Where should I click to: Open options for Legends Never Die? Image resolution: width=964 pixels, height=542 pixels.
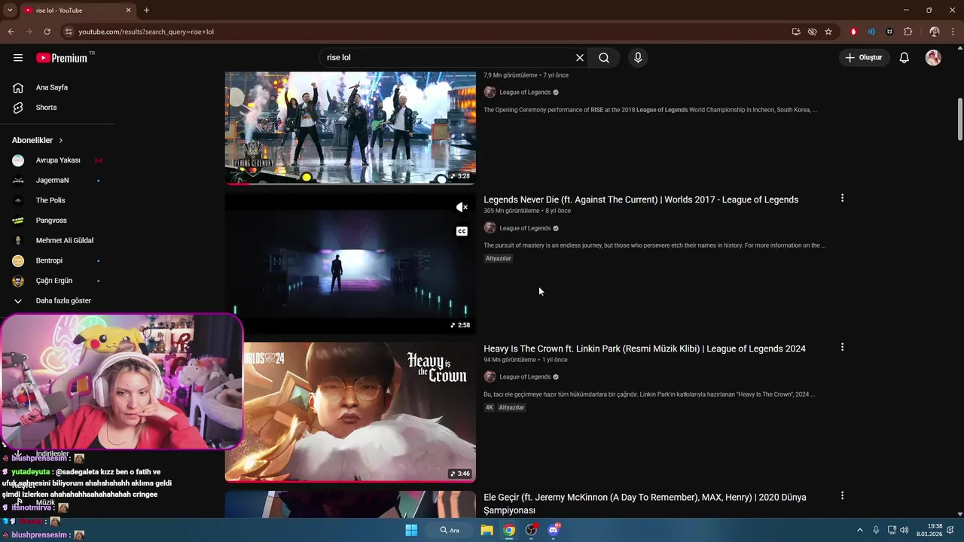(842, 198)
